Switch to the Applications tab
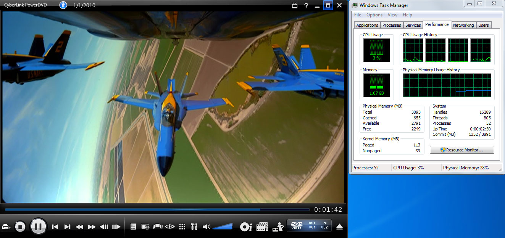 click(x=367, y=25)
